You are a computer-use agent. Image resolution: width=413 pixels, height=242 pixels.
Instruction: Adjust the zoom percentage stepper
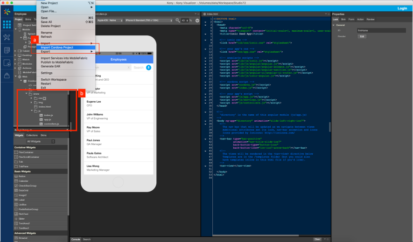(187, 20)
